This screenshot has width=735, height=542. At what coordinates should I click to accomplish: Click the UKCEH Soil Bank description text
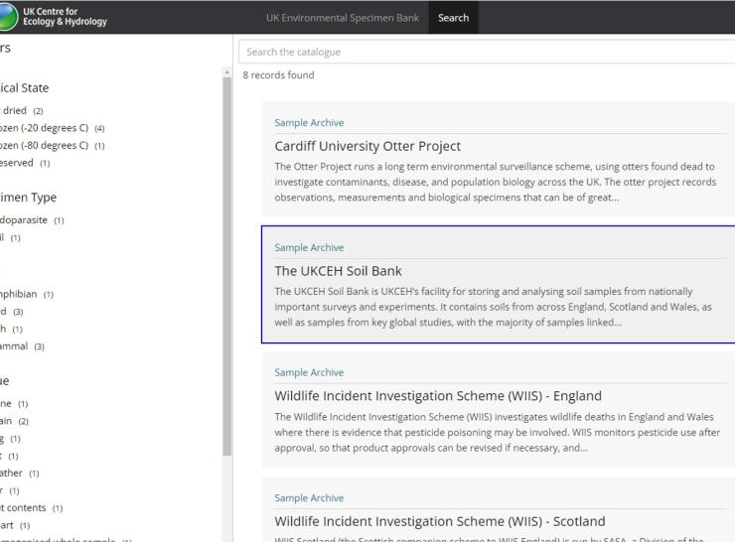click(493, 307)
